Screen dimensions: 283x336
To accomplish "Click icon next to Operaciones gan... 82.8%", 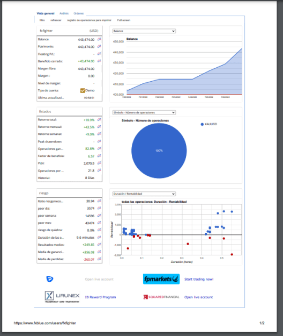I will 99,148.
